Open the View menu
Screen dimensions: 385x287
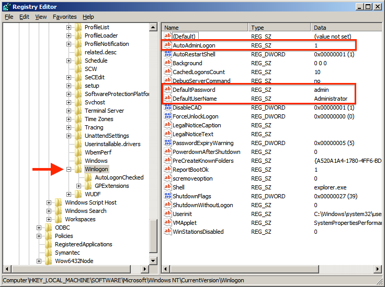(41, 17)
